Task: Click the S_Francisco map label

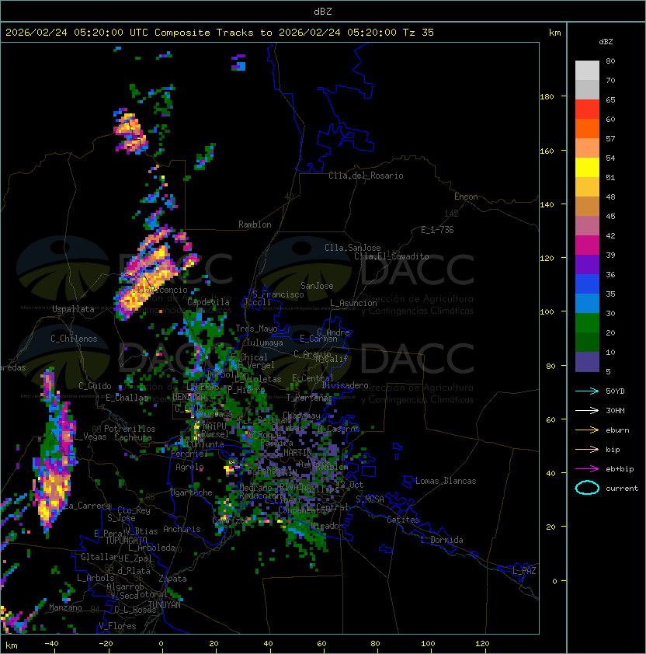Action: point(278,294)
